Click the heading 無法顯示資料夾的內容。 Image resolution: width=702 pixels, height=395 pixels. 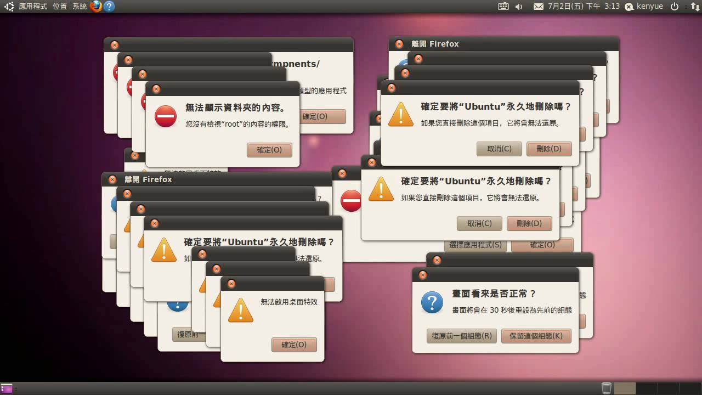tap(235, 108)
